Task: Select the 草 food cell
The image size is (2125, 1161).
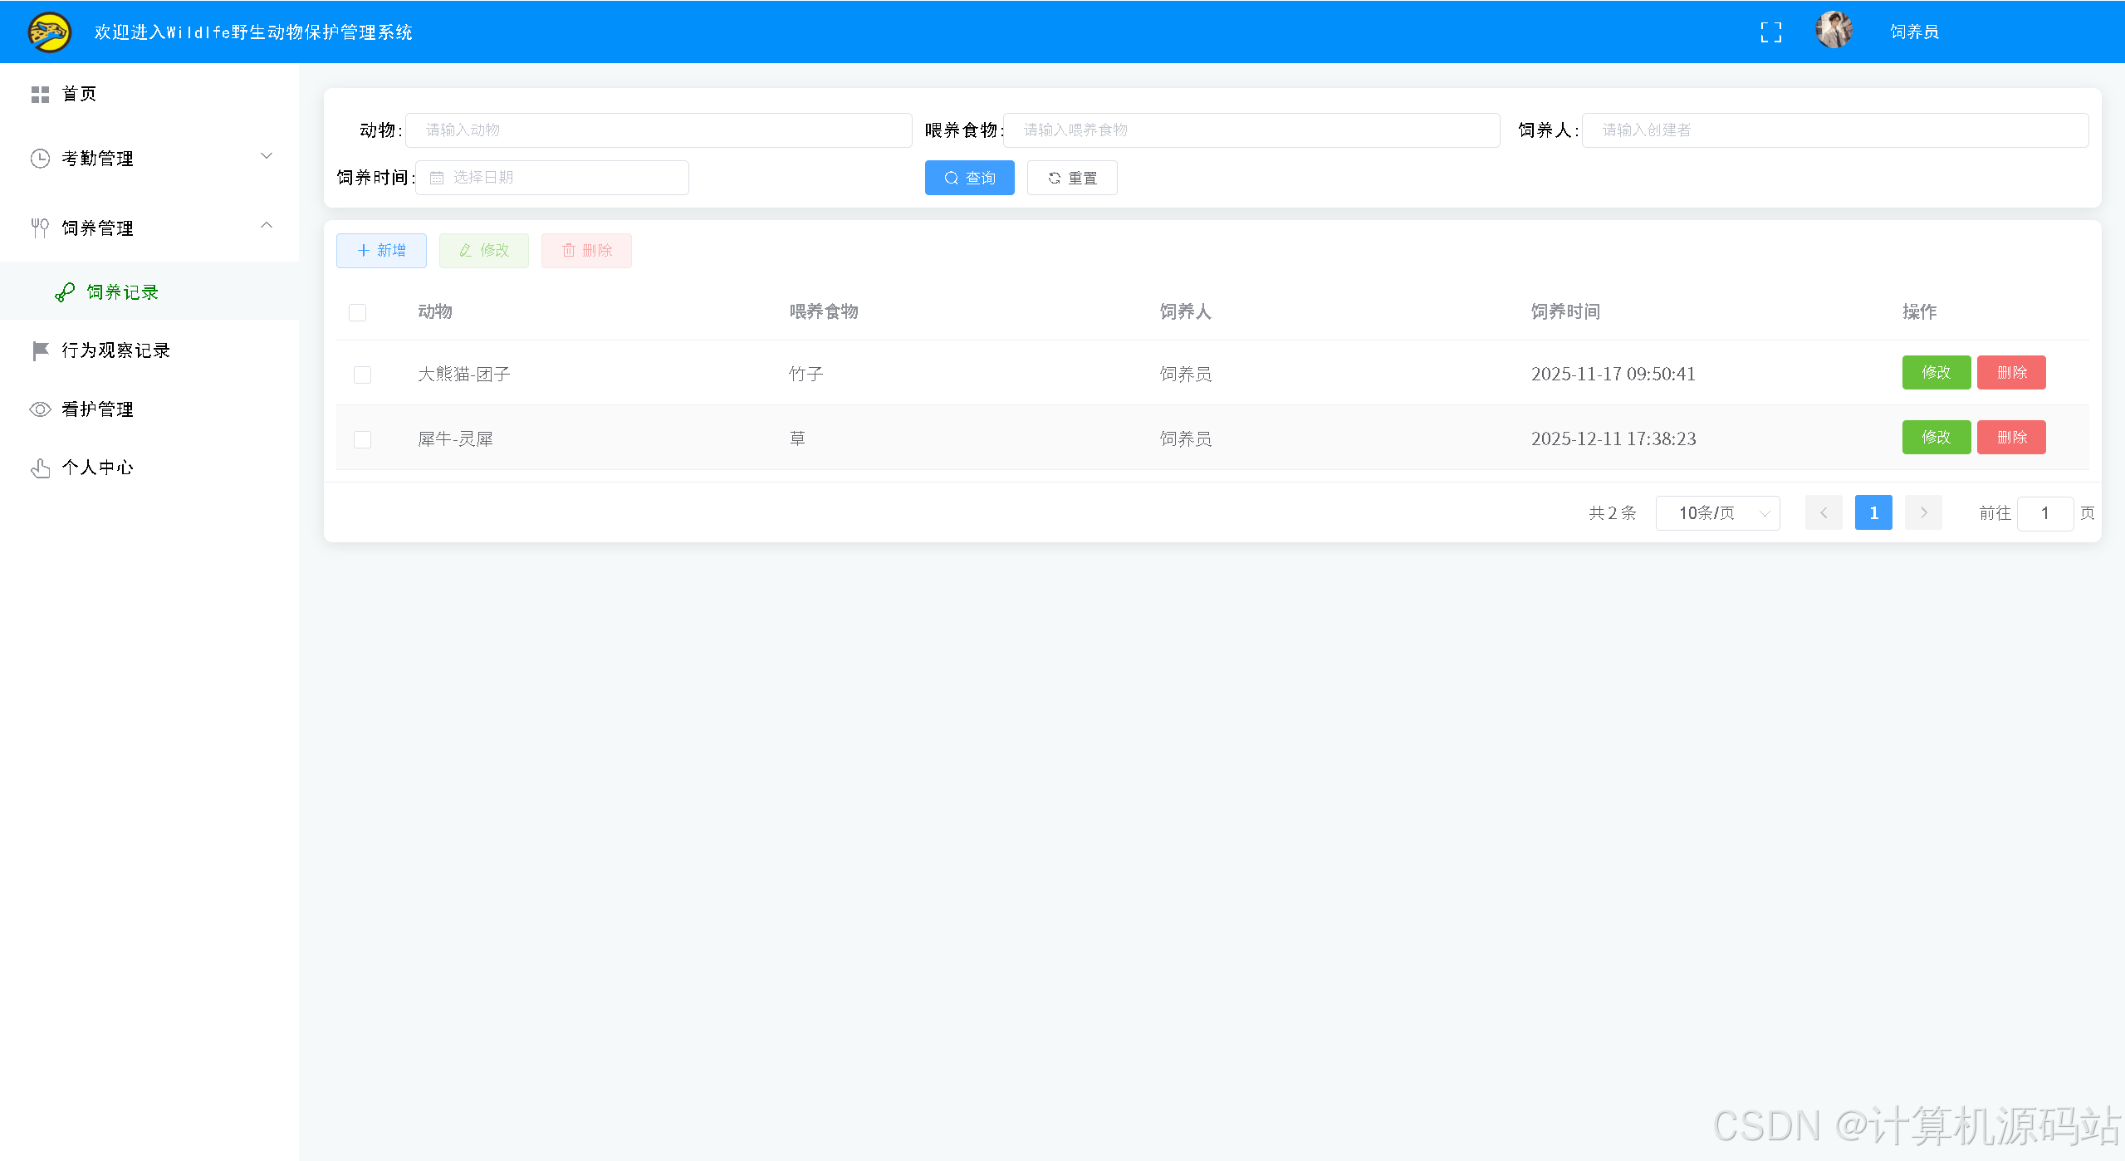Action: [x=797, y=438]
